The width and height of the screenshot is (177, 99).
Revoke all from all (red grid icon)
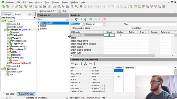105,19
